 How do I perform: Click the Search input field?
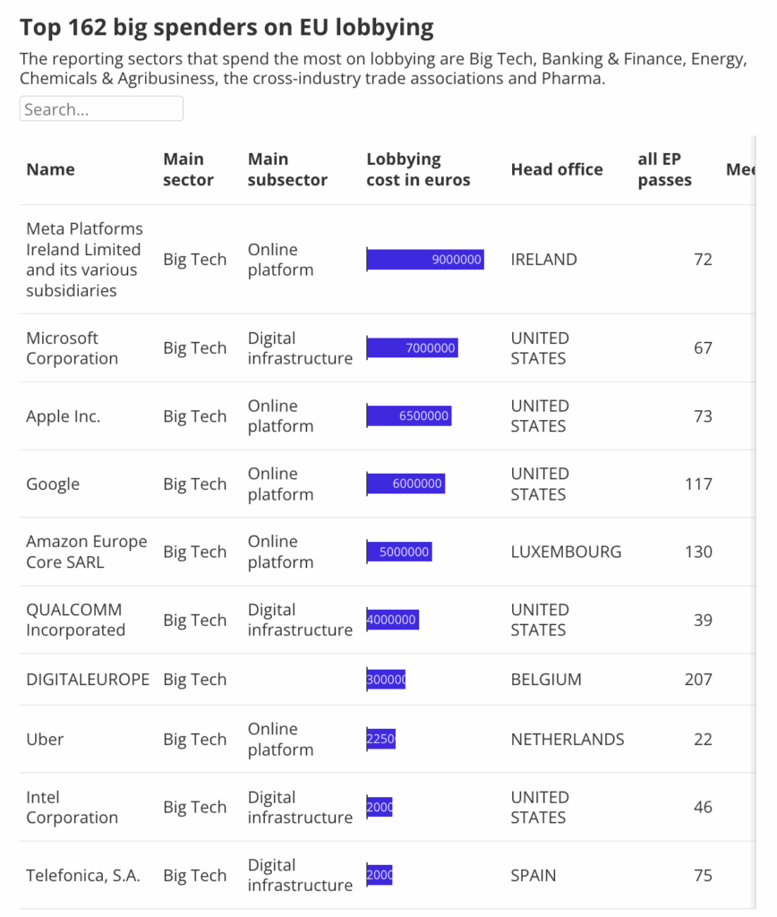coord(101,109)
